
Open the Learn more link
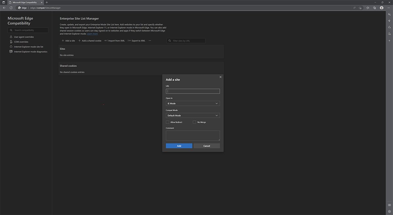(93, 33)
